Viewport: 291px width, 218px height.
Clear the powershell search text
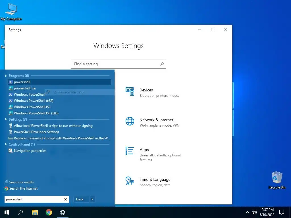coord(66,199)
